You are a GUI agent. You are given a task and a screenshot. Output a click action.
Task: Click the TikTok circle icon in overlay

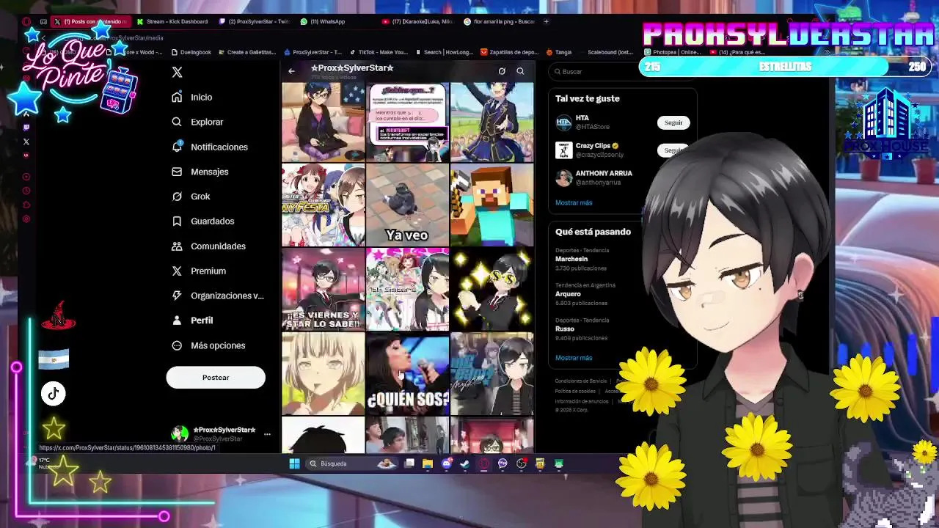[x=54, y=394]
